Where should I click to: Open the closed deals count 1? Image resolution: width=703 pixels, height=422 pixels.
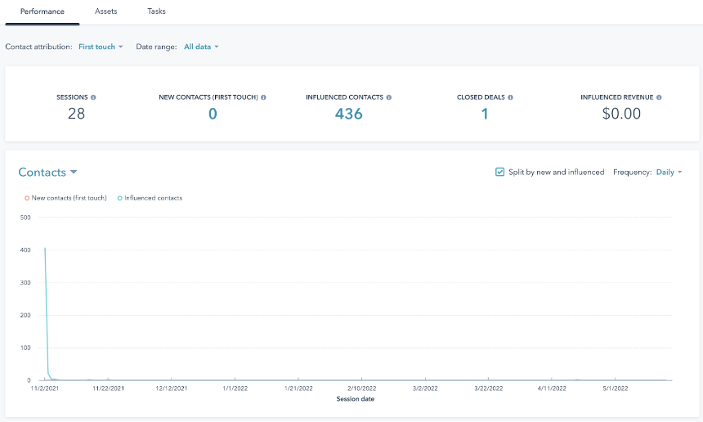pos(485,114)
